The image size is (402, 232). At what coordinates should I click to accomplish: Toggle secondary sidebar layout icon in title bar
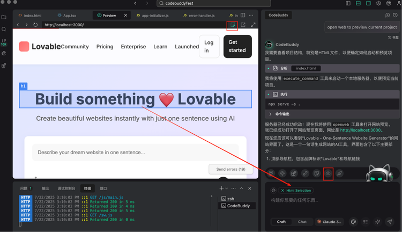(368, 3)
